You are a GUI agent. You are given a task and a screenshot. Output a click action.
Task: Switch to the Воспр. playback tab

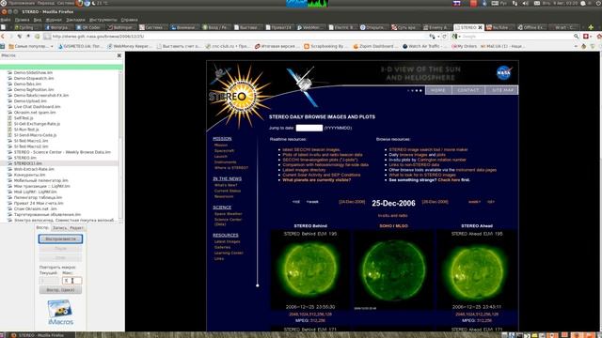click(x=42, y=227)
